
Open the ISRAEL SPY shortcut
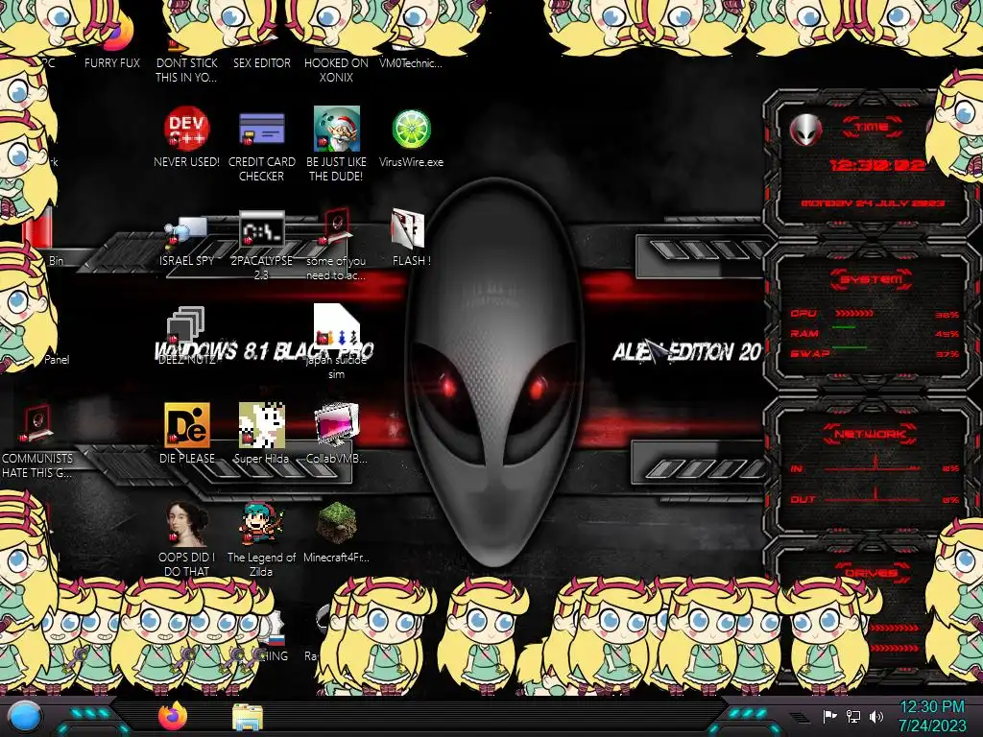(x=187, y=232)
